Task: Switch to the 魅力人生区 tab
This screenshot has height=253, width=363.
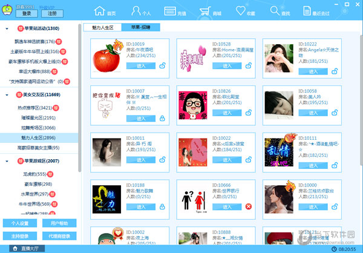Action: point(103,27)
